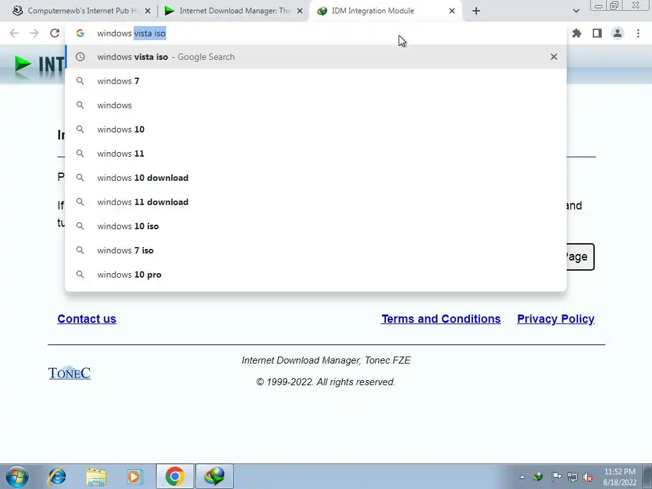Image resolution: width=652 pixels, height=489 pixels.
Task: Switch to Chrome on the taskbar
Action: (174, 476)
